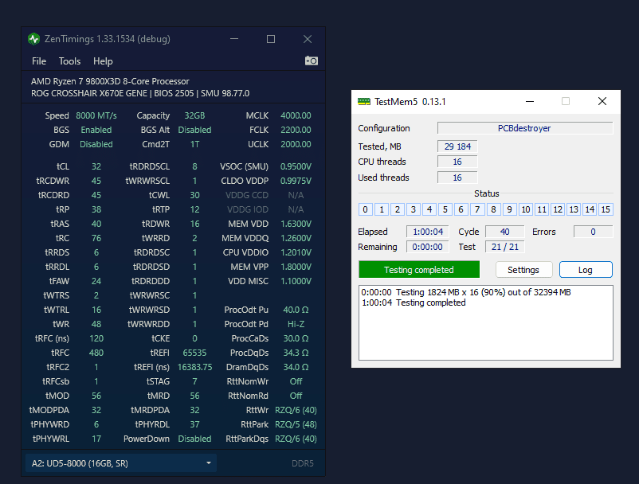The height and width of the screenshot is (484, 639).
Task: Click the Capacity value 32GB
Action: pyautogui.click(x=194, y=115)
